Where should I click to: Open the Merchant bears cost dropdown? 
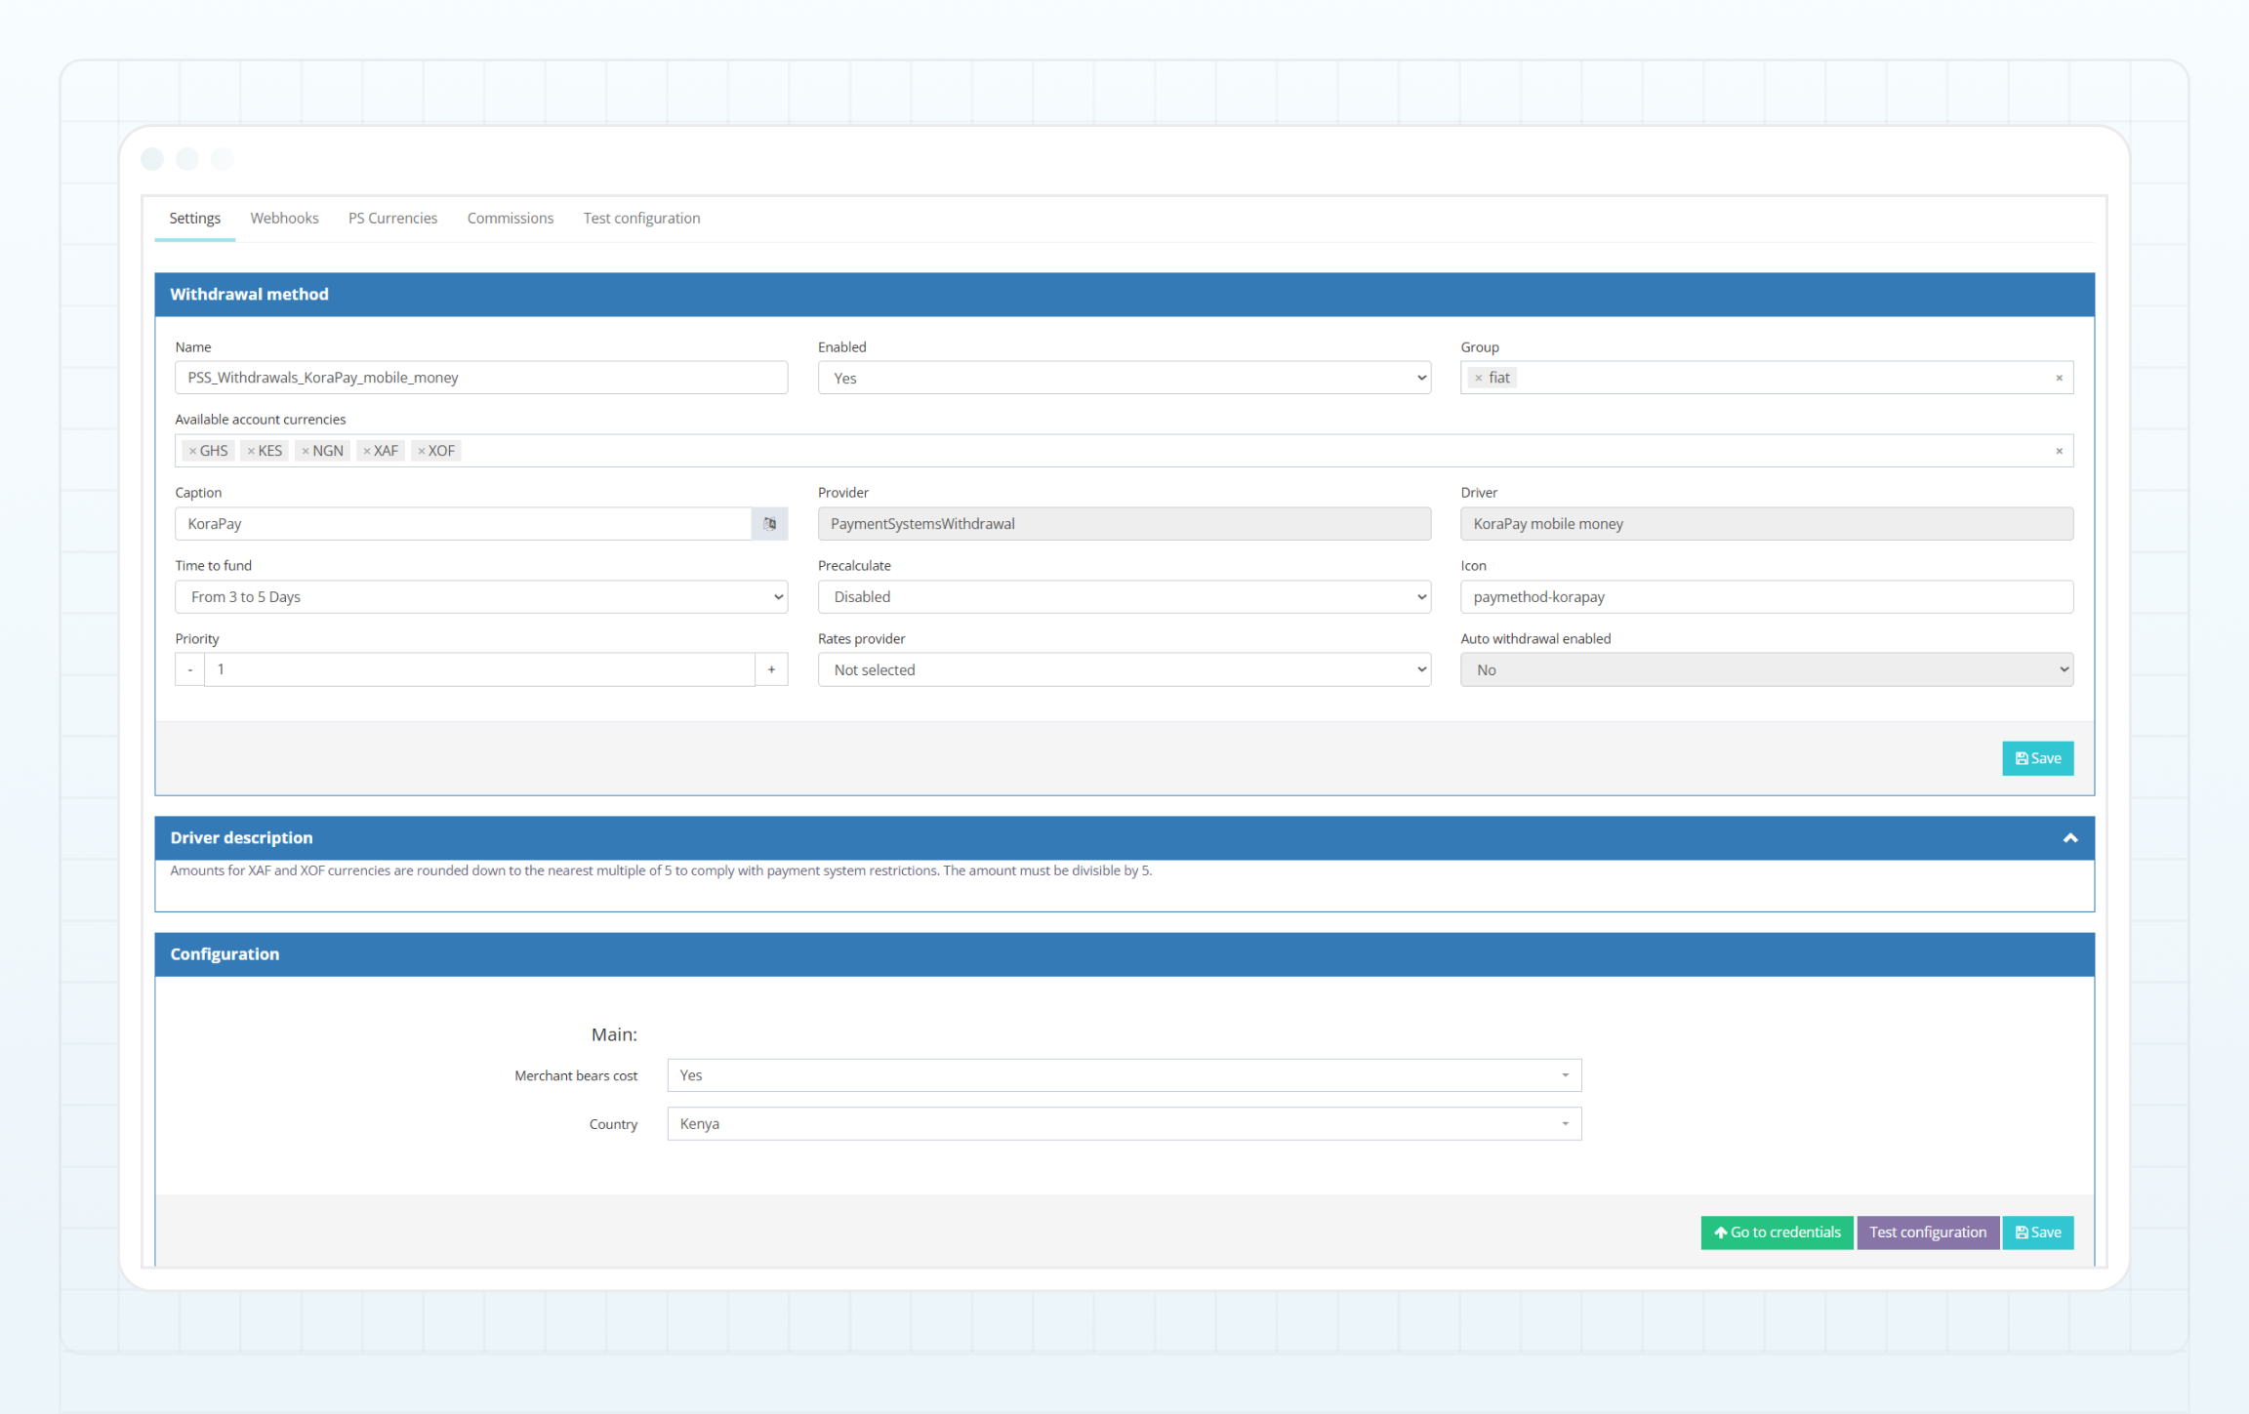tap(1124, 1075)
